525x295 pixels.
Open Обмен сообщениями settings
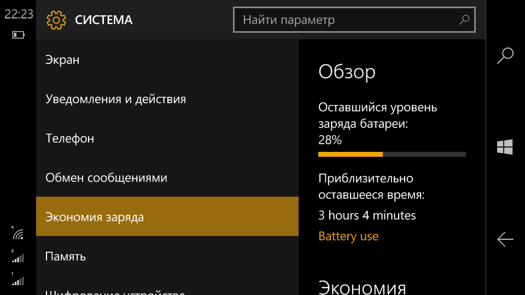coord(167,178)
